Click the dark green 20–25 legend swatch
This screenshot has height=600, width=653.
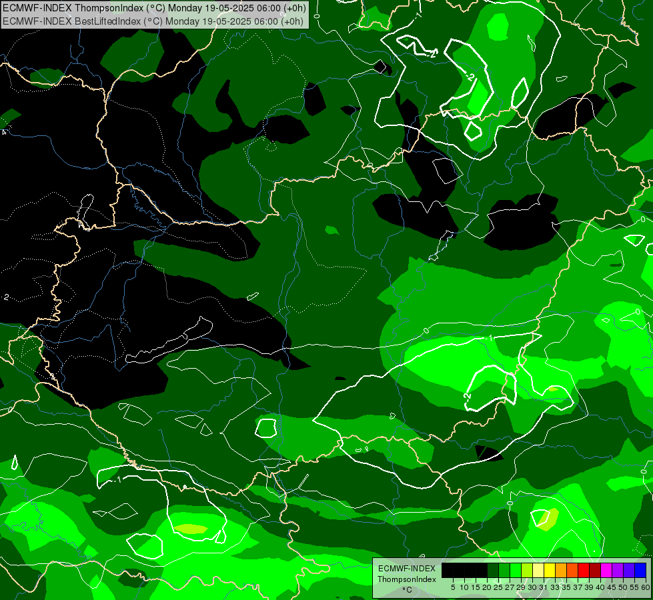(493, 570)
